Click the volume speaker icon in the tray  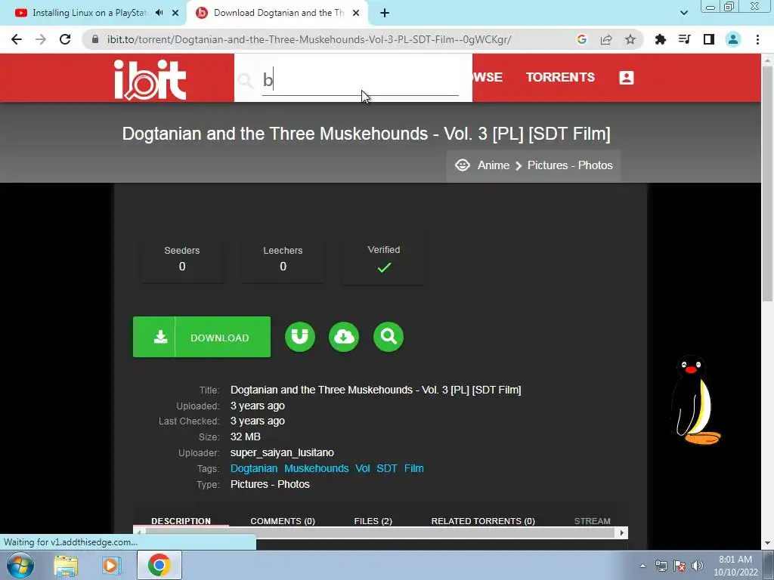(x=698, y=566)
